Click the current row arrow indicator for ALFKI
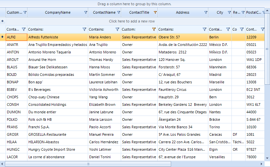The height and width of the screenshot is (167, 270). tap(3, 37)
